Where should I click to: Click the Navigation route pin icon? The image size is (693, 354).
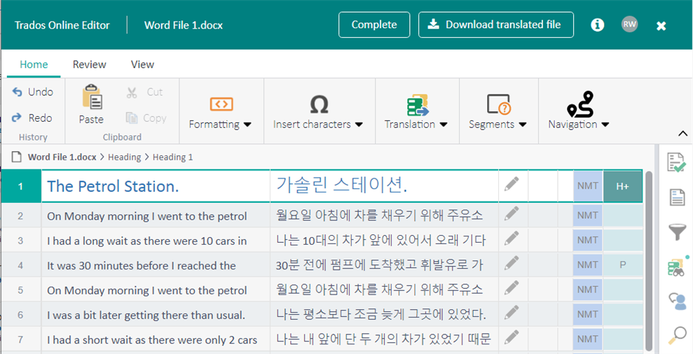pyautogui.click(x=580, y=104)
